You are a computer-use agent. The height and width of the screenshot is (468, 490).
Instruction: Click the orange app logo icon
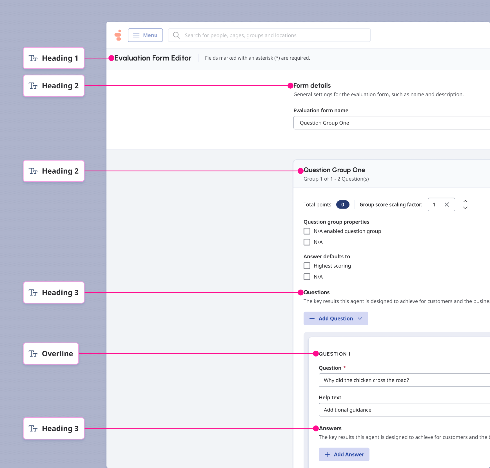[x=118, y=35]
